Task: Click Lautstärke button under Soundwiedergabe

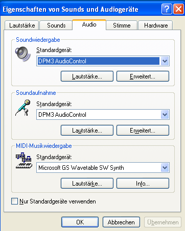Action: point(87,76)
